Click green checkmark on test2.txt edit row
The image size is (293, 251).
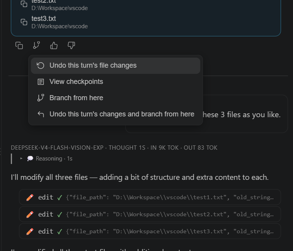(60, 215)
